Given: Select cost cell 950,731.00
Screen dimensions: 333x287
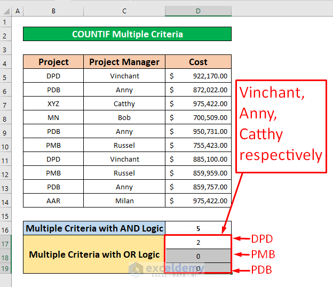Looking at the screenshot, I should [198, 131].
